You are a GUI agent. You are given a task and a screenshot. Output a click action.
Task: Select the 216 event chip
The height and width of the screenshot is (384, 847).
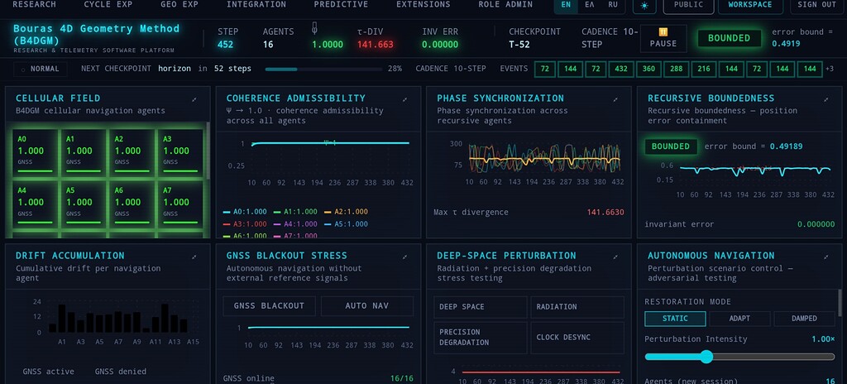pos(703,69)
